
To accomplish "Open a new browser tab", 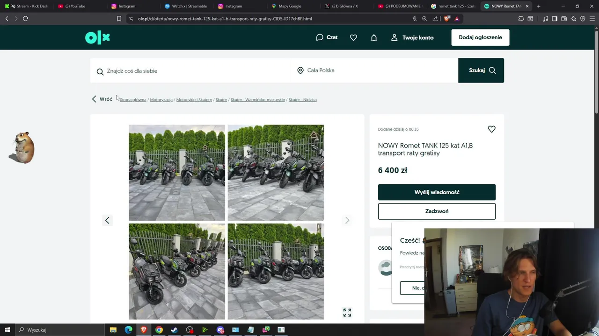I will [539, 6].
